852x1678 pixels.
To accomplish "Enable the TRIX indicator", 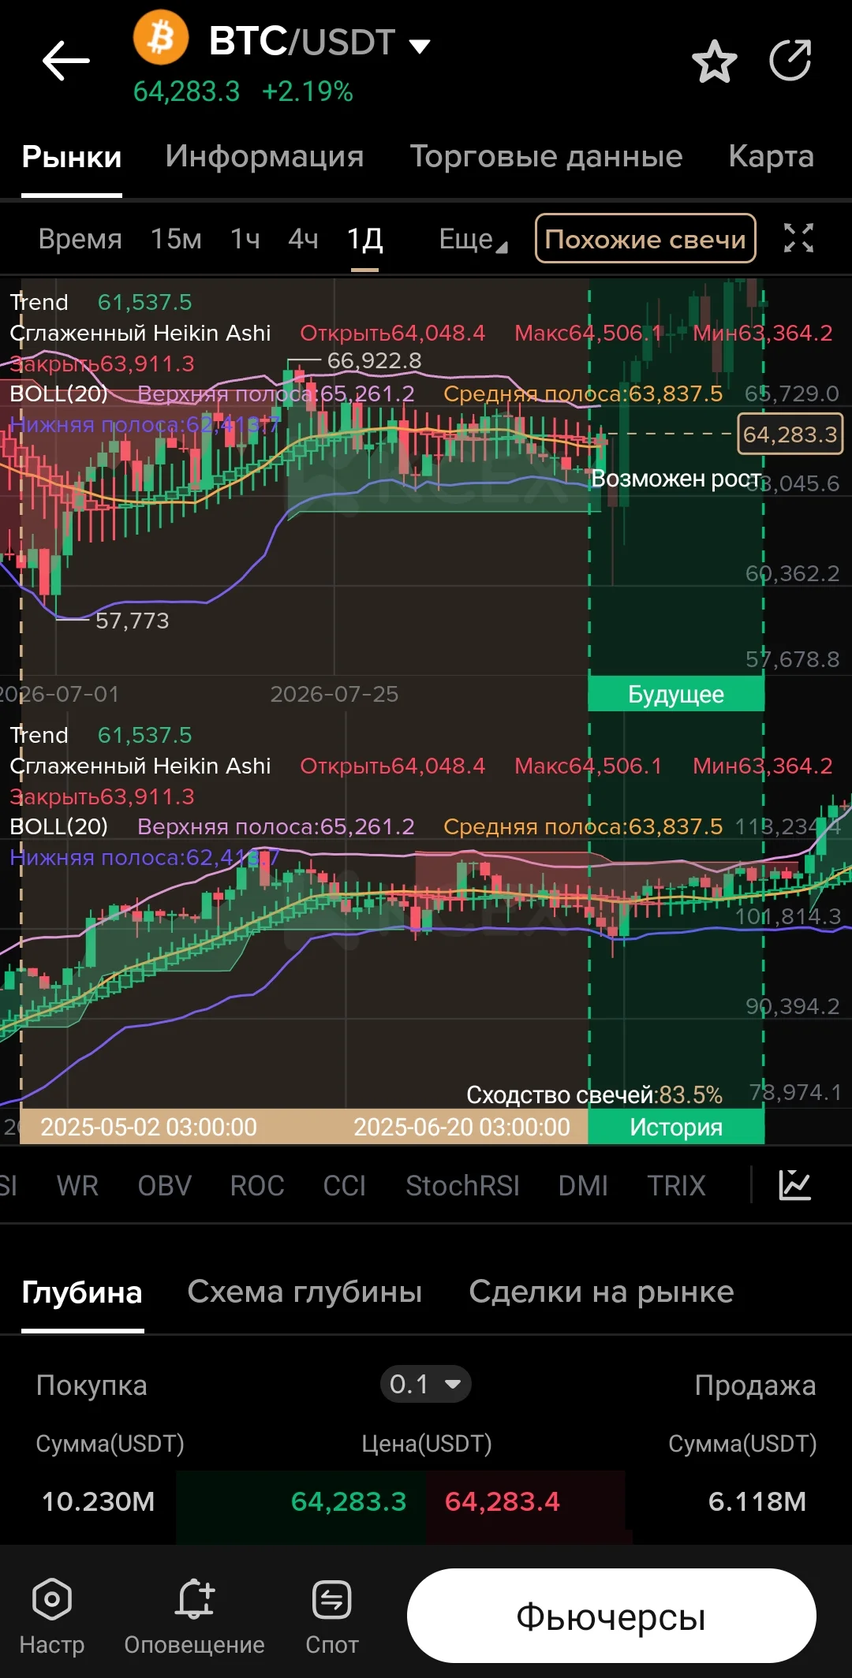I will pyautogui.click(x=676, y=1185).
